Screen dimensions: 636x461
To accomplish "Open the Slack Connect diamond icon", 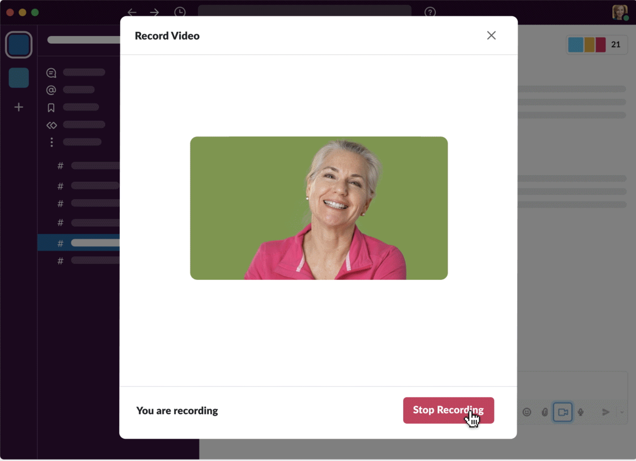I will [x=51, y=125].
